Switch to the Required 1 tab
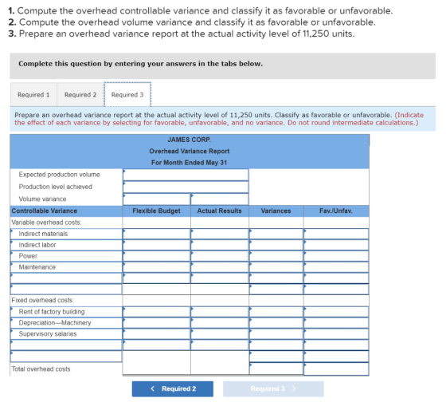 [33, 95]
